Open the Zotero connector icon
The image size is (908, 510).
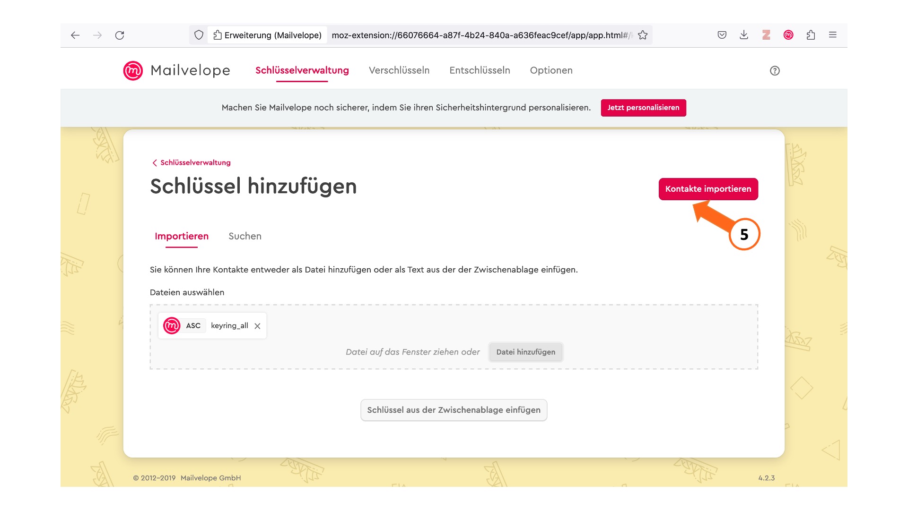click(x=766, y=35)
